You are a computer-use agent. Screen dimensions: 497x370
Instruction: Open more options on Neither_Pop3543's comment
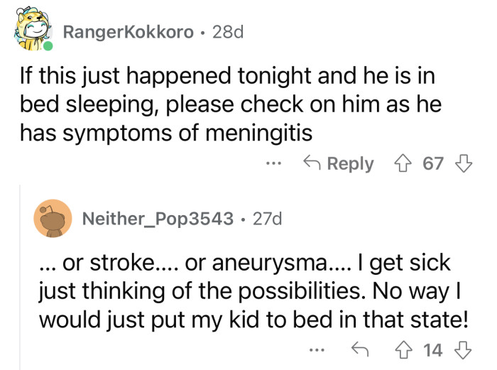point(317,350)
